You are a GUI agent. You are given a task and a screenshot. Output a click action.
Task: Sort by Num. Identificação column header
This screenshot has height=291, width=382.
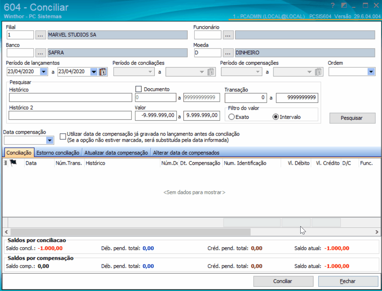[x=251, y=163]
